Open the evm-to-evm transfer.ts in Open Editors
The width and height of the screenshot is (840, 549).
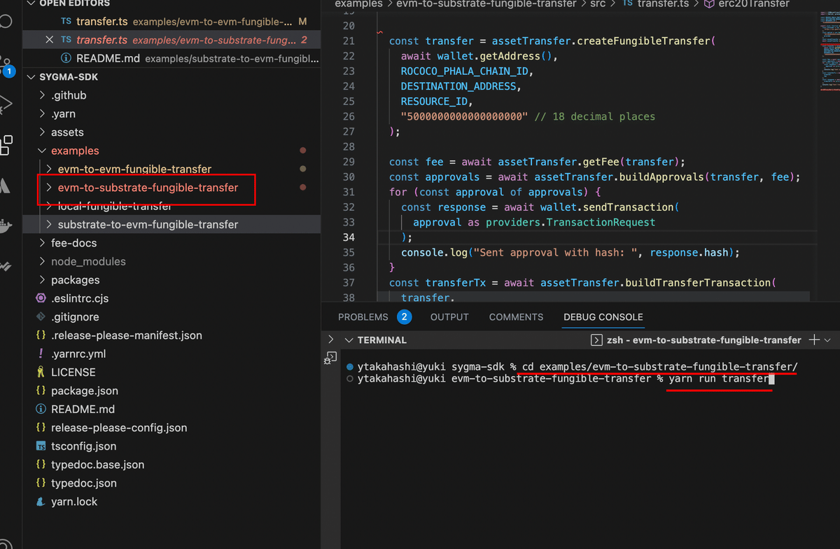pos(172,22)
